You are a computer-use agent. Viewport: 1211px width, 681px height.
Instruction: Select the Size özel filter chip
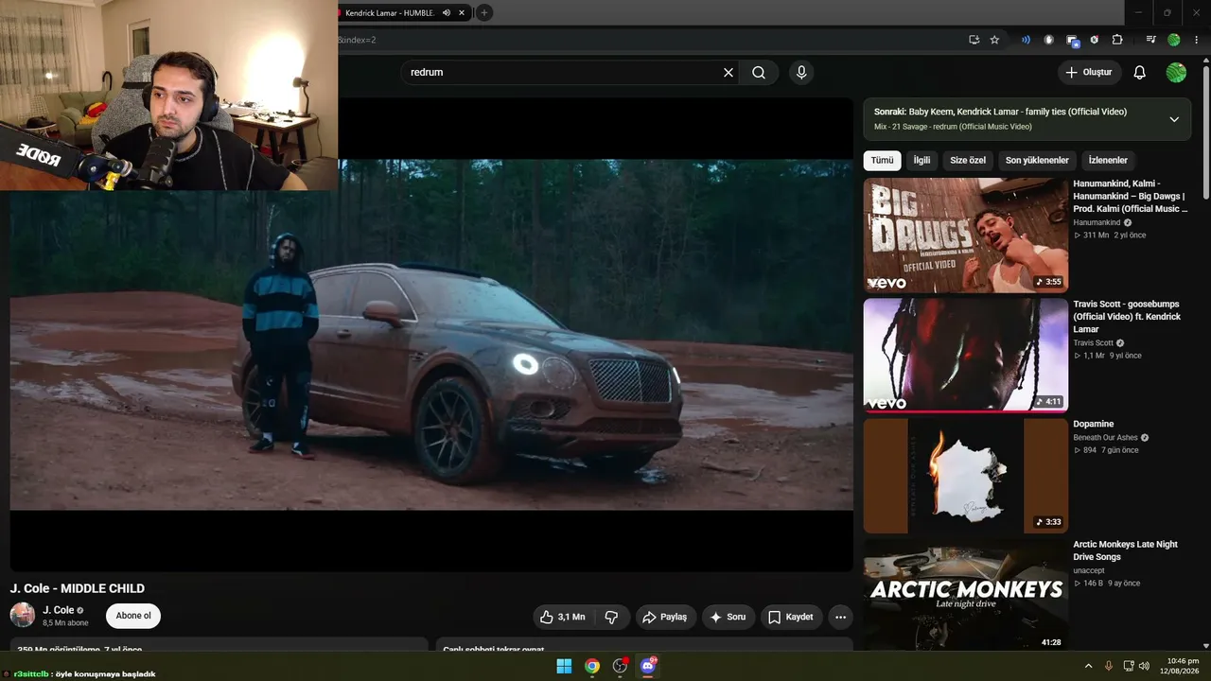(x=968, y=161)
